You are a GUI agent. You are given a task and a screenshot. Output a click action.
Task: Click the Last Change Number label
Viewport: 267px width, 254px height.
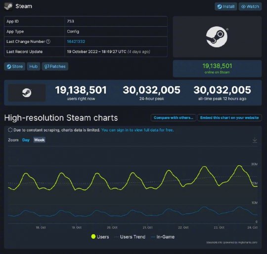tap(26, 41)
